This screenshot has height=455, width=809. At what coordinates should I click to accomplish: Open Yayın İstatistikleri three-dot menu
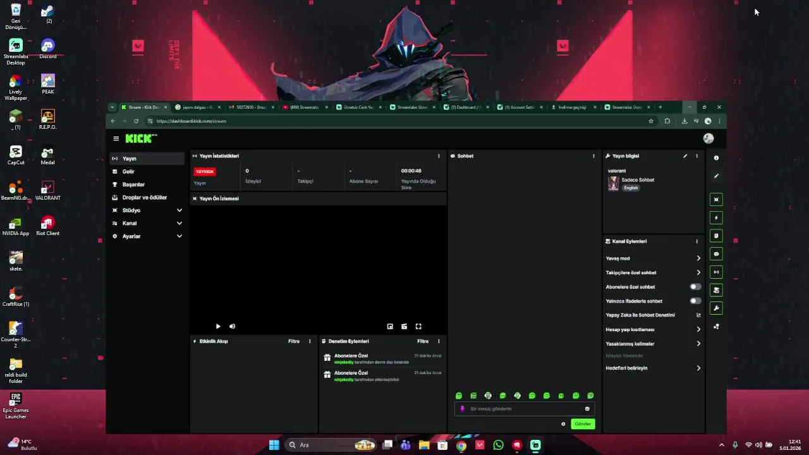[x=439, y=156]
